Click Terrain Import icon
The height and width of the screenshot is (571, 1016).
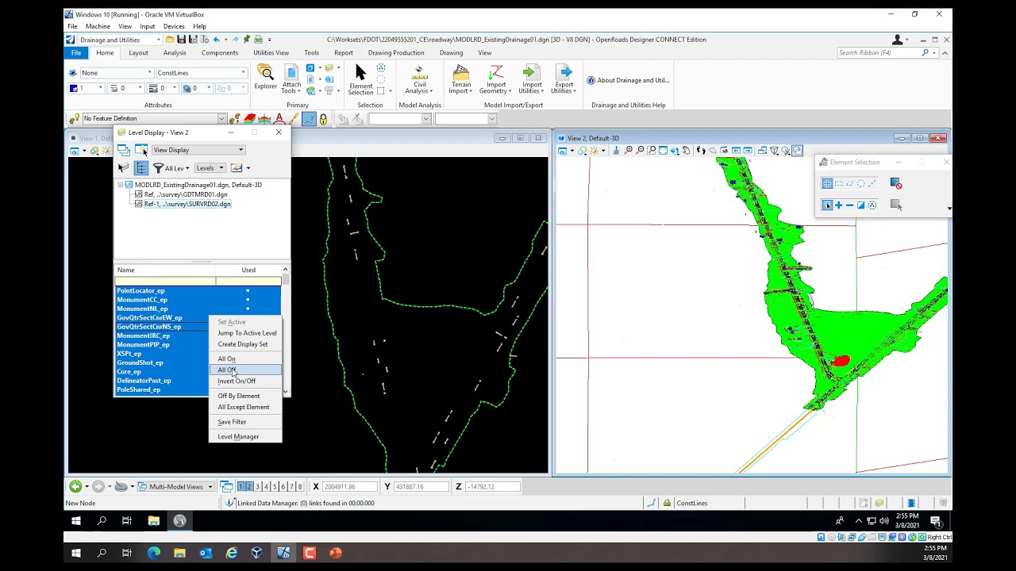tap(461, 80)
